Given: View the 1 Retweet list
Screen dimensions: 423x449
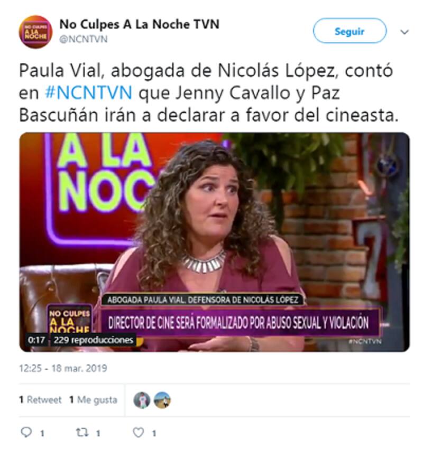Looking at the screenshot, I should point(40,400).
